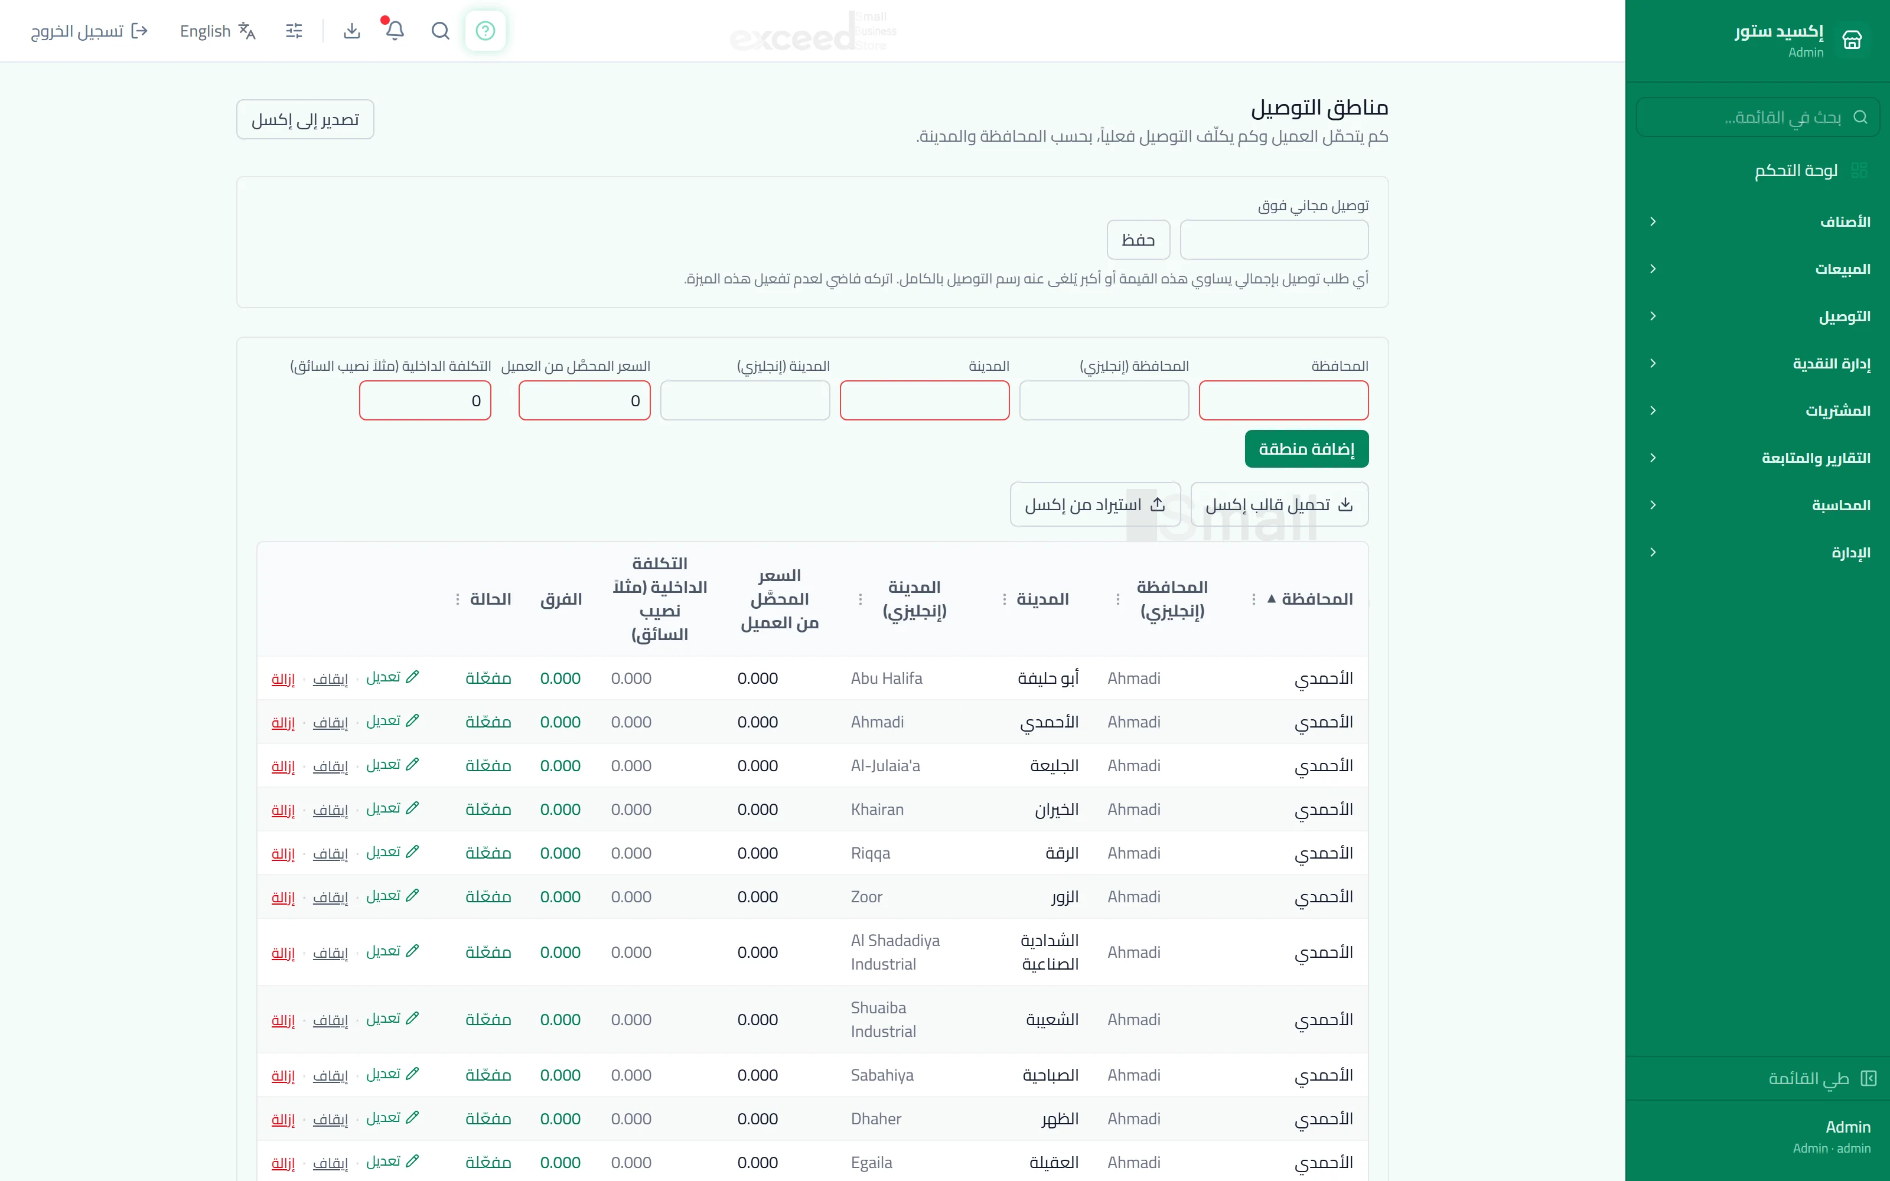
Task: Click استيراد من إكسل import button
Action: (x=1095, y=504)
